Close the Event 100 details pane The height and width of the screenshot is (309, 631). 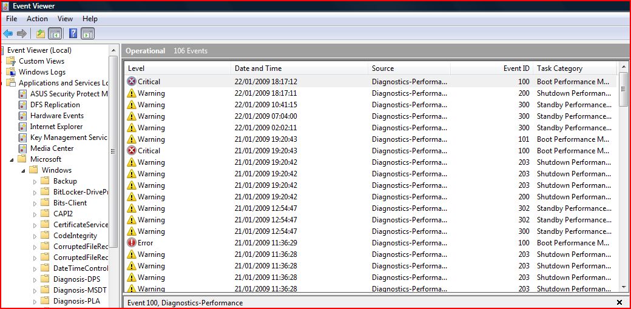pyautogui.click(x=619, y=302)
